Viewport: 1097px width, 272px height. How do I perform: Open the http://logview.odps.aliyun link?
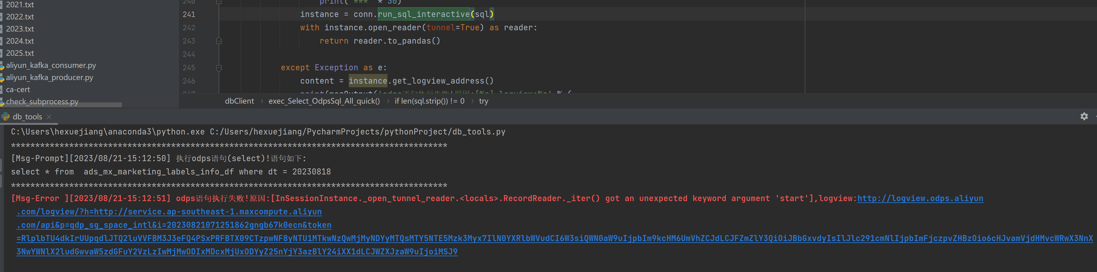920,198
